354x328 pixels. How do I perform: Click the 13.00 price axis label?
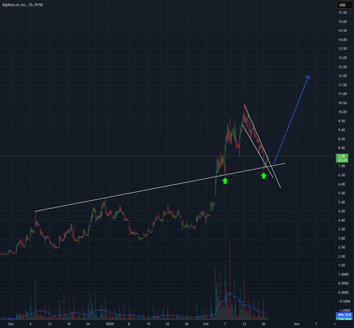(342, 58)
